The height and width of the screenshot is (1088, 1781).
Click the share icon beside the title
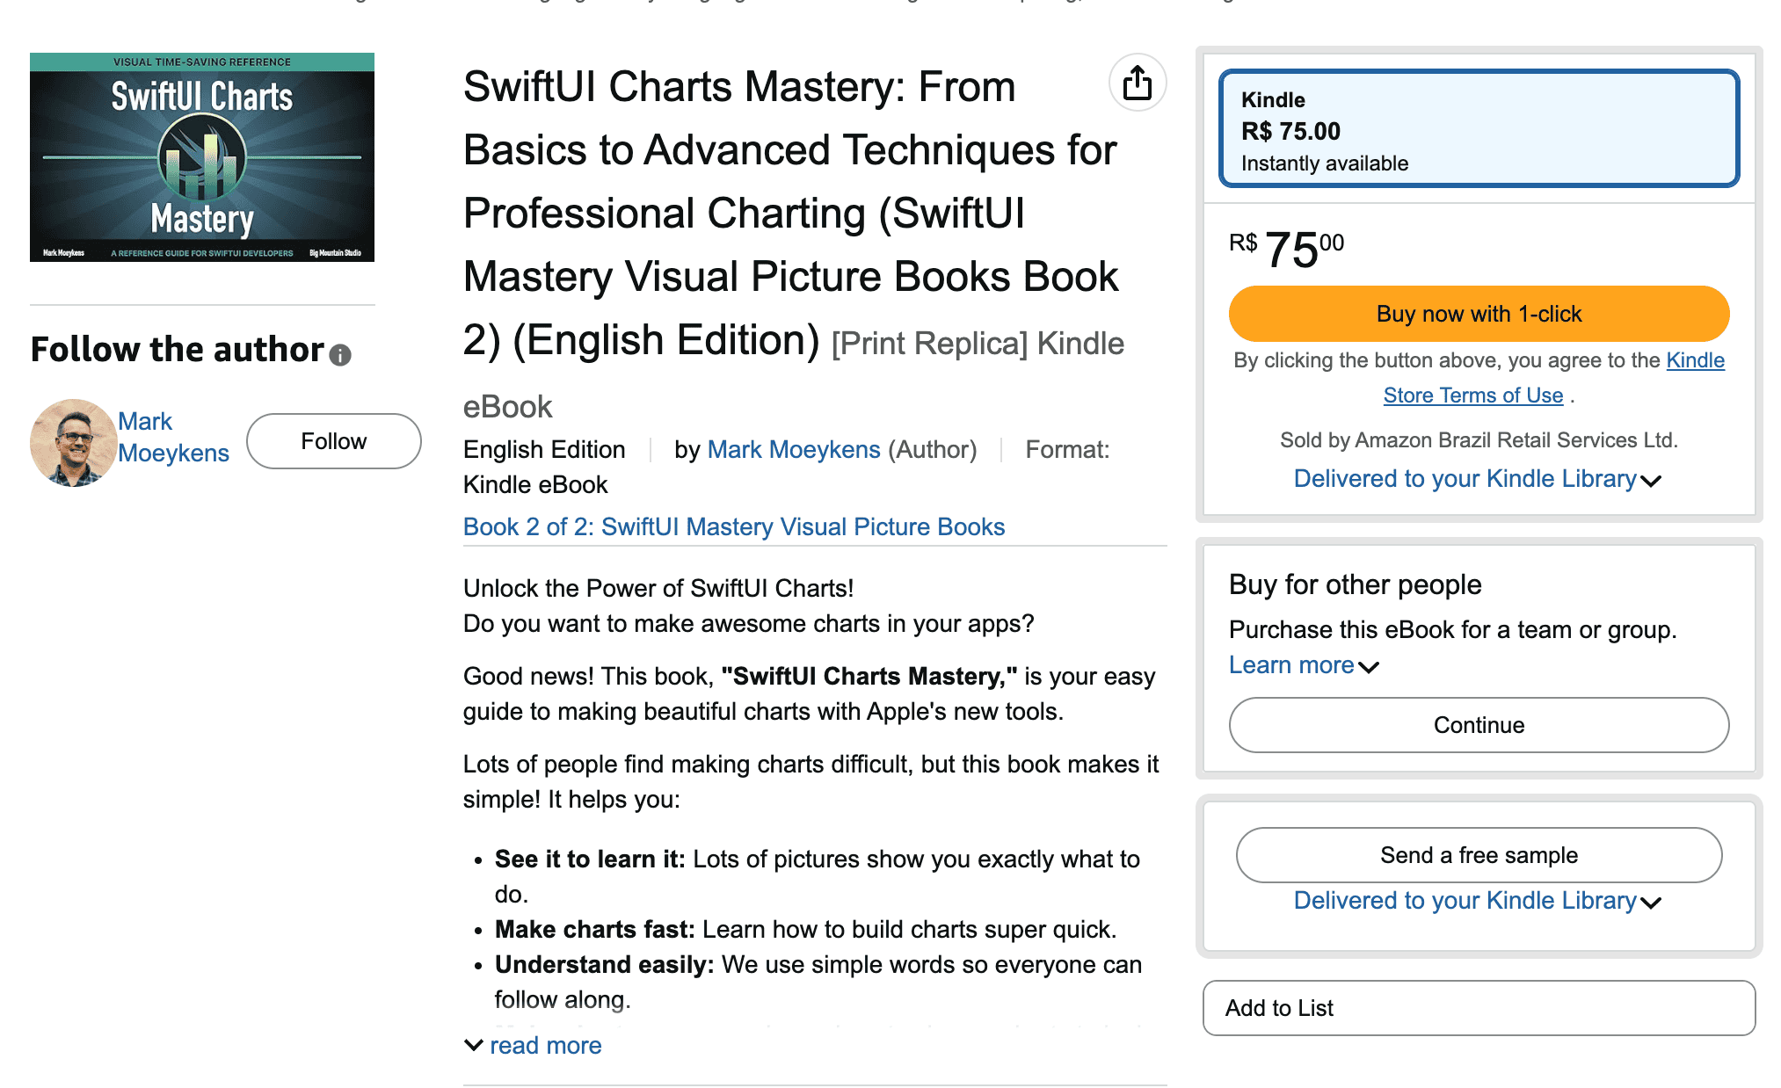pos(1137,83)
